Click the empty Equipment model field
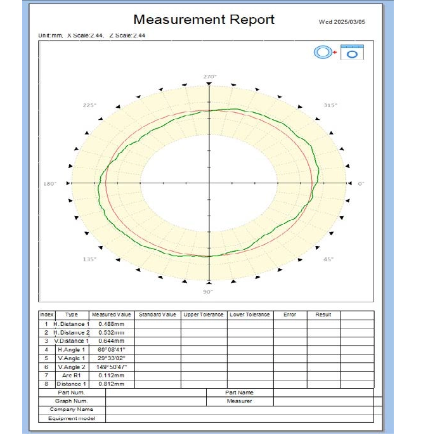435x435 pixels. click(x=241, y=418)
